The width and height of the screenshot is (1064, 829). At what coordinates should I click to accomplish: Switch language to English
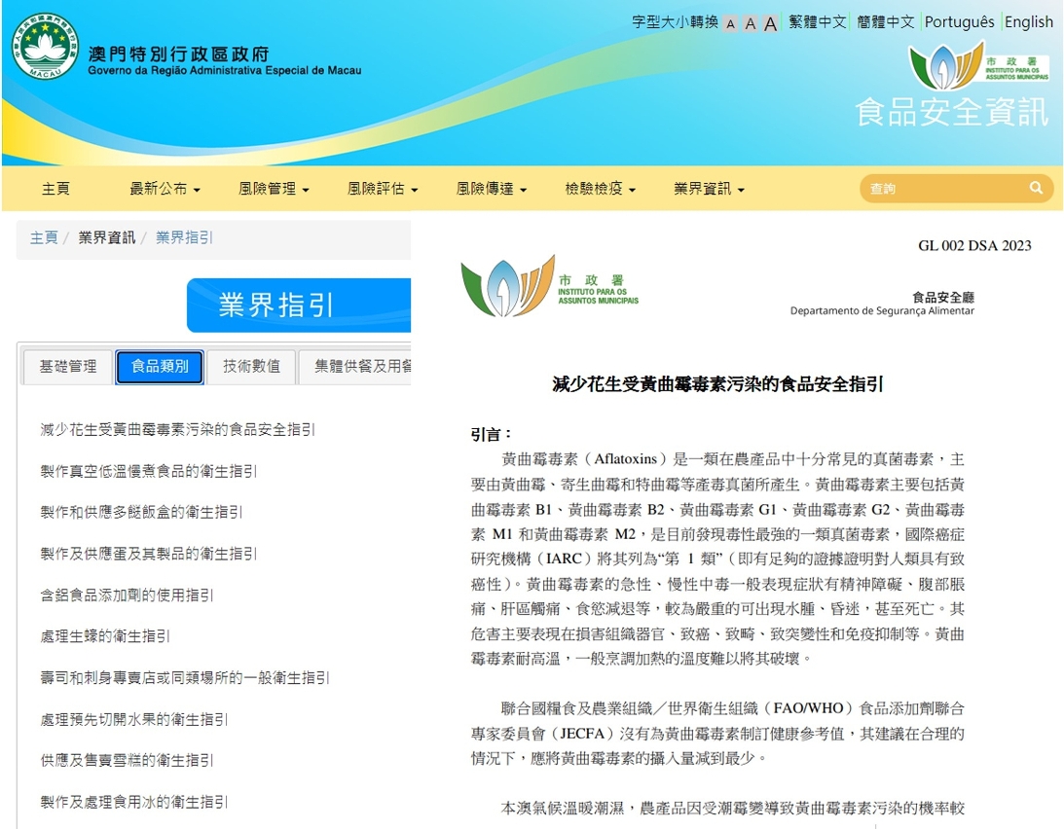coord(1028,22)
